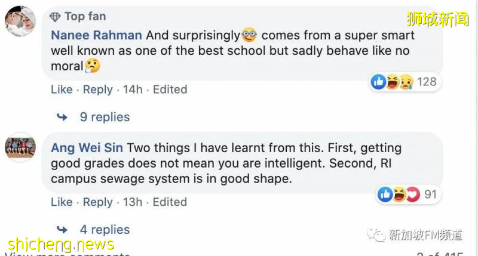Like Ang Wei Sin's comment
Image resolution: width=478 pixels, height=256 pixels.
click(62, 202)
